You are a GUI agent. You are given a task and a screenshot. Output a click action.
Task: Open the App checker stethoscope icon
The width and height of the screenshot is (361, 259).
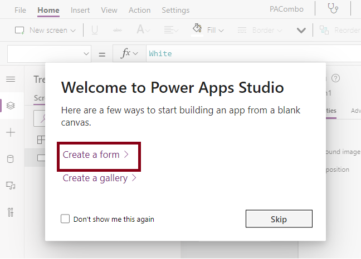click(x=333, y=9)
